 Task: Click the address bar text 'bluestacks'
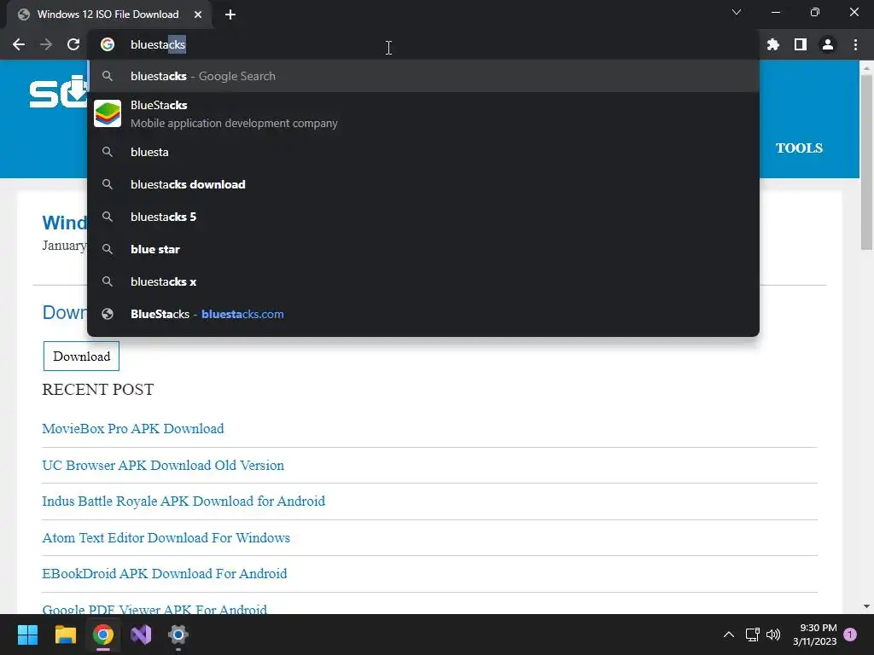158,44
